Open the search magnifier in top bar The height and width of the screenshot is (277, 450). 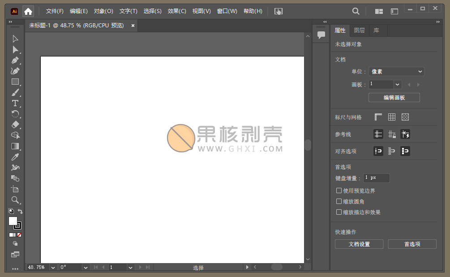356,11
